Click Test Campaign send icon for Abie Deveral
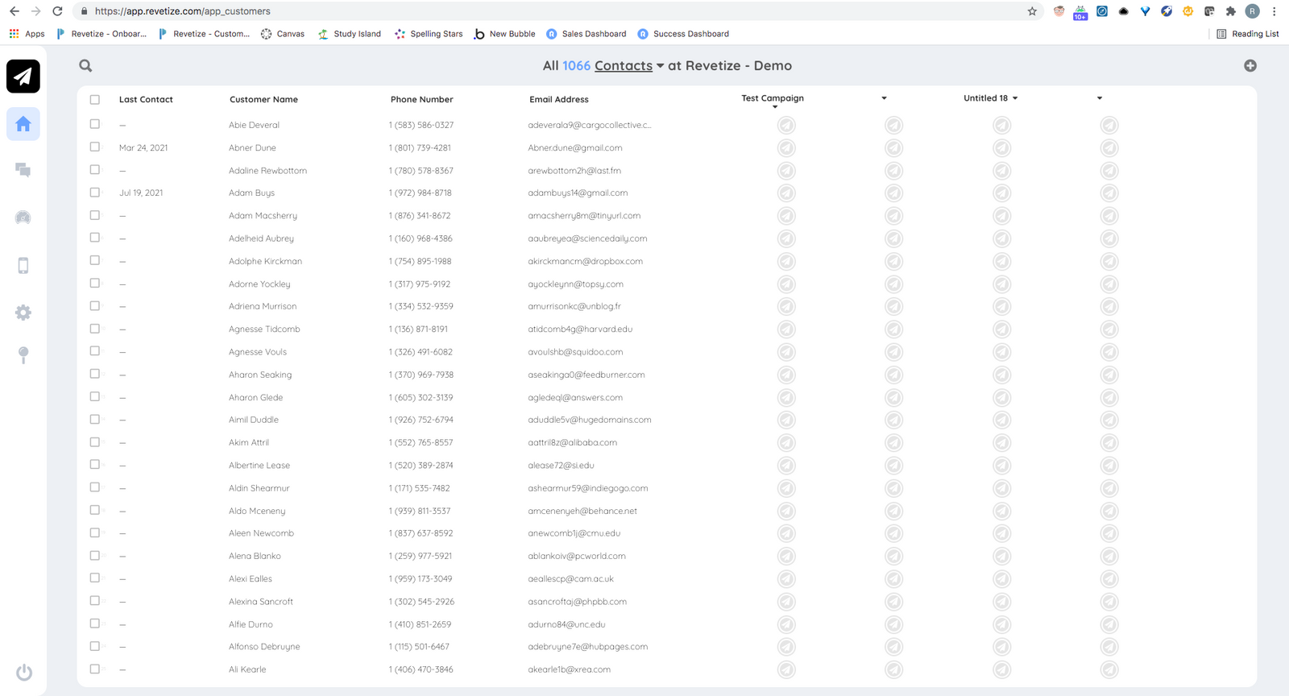This screenshot has height=696, width=1289. click(786, 126)
